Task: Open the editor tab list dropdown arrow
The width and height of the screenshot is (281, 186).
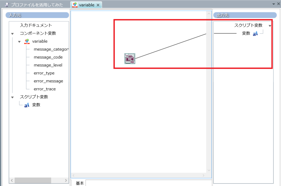Action: (x=274, y=4)
